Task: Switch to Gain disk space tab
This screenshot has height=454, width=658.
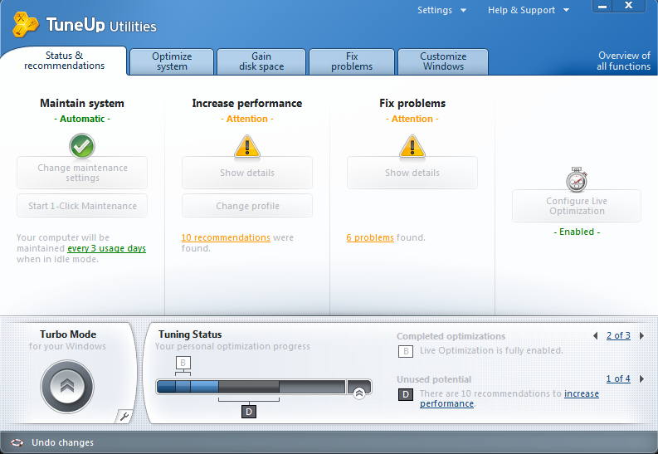Action: tap(261, 61)
